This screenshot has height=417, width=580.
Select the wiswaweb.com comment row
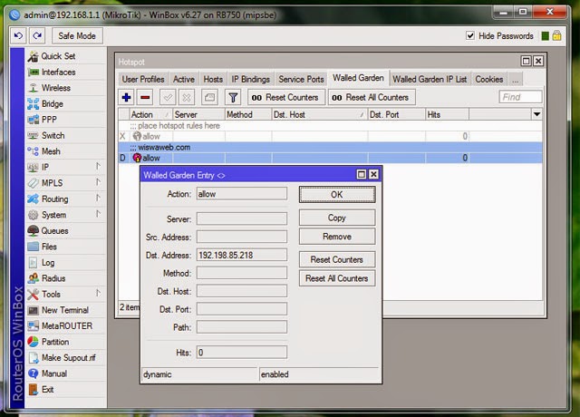330,147
